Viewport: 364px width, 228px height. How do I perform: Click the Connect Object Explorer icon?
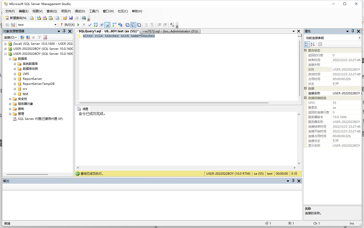pos(22,37)
